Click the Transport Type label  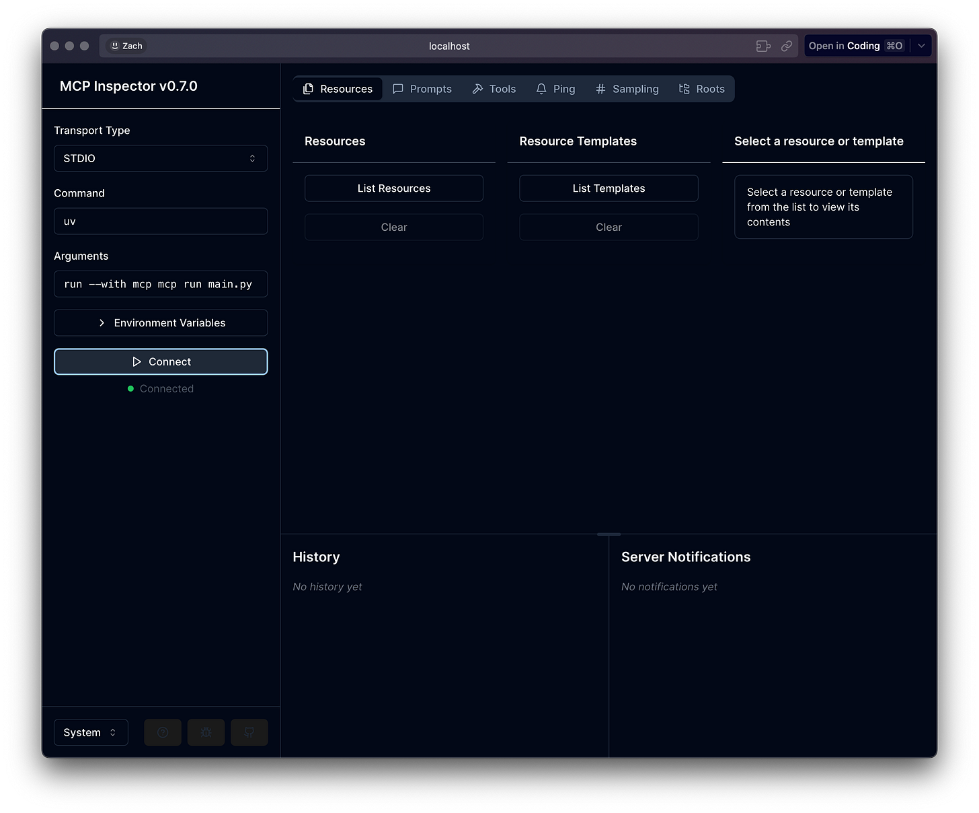(92, 131)
